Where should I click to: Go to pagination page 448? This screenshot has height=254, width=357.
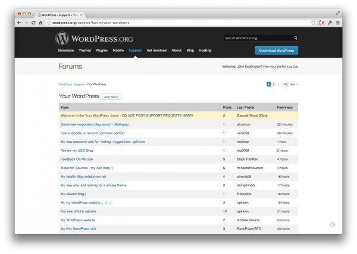click(x=285, y=84)
